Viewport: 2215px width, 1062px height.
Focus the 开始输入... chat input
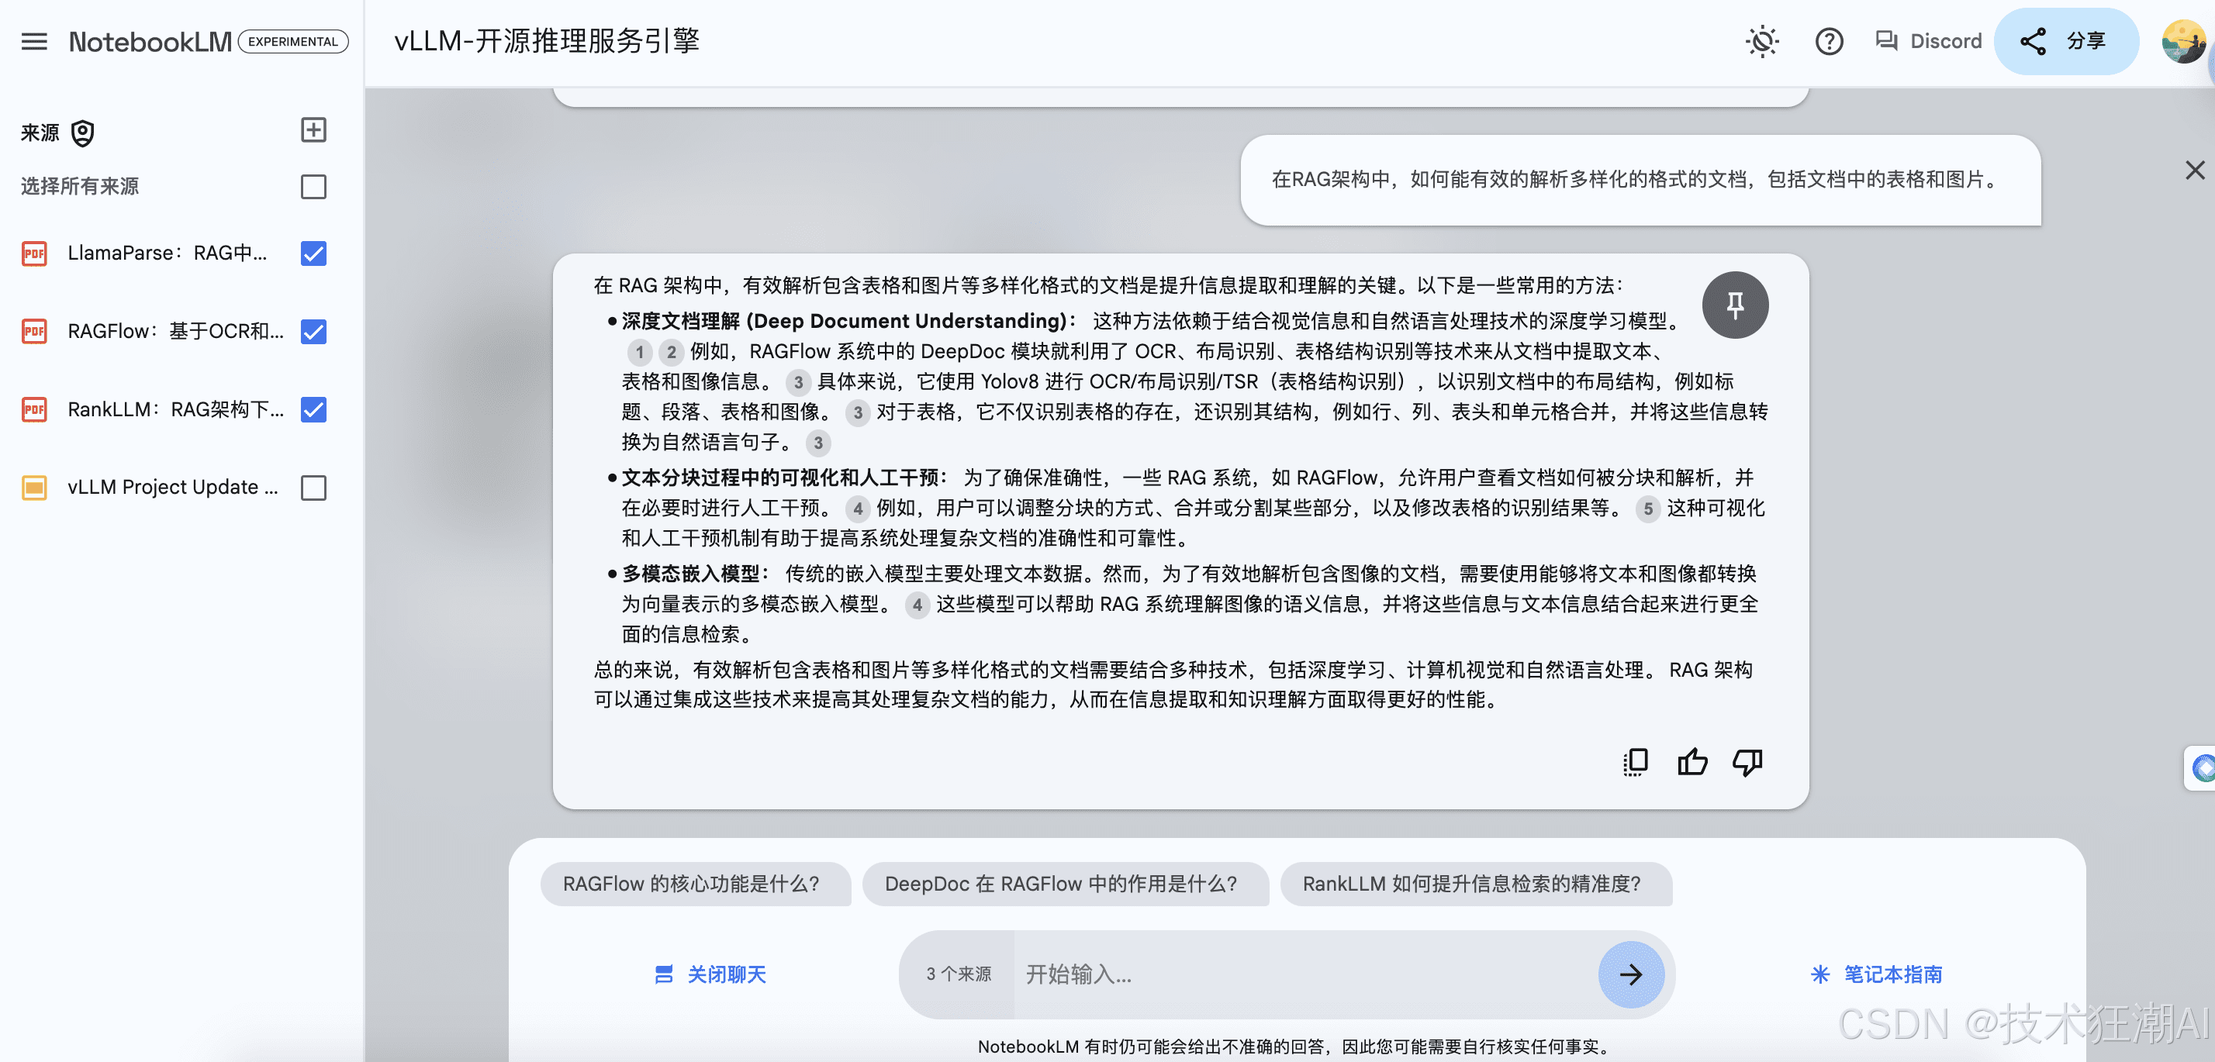tap(1305, 974)
